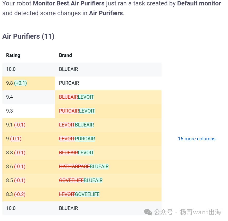The height and width of the screenshot is (221, 228).
Task: Click the 9.4 rating cell
Action: click(x=29, y=97)
